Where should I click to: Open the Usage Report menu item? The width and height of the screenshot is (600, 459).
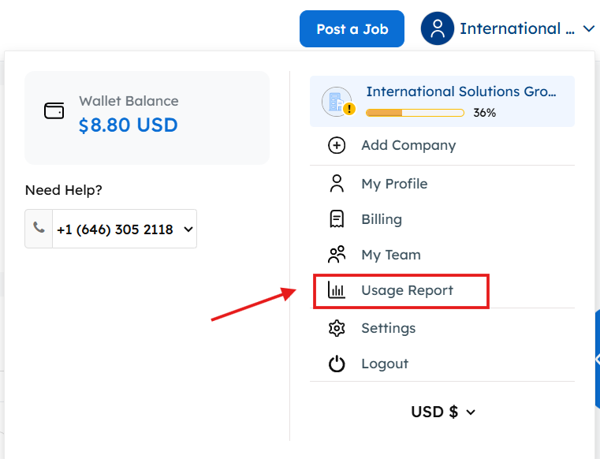pos(407,290)
